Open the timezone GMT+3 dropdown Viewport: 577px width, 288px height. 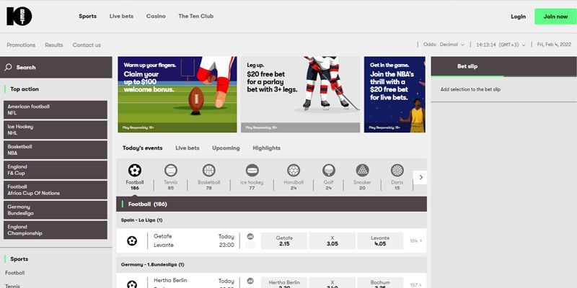[x=501, y=45]
